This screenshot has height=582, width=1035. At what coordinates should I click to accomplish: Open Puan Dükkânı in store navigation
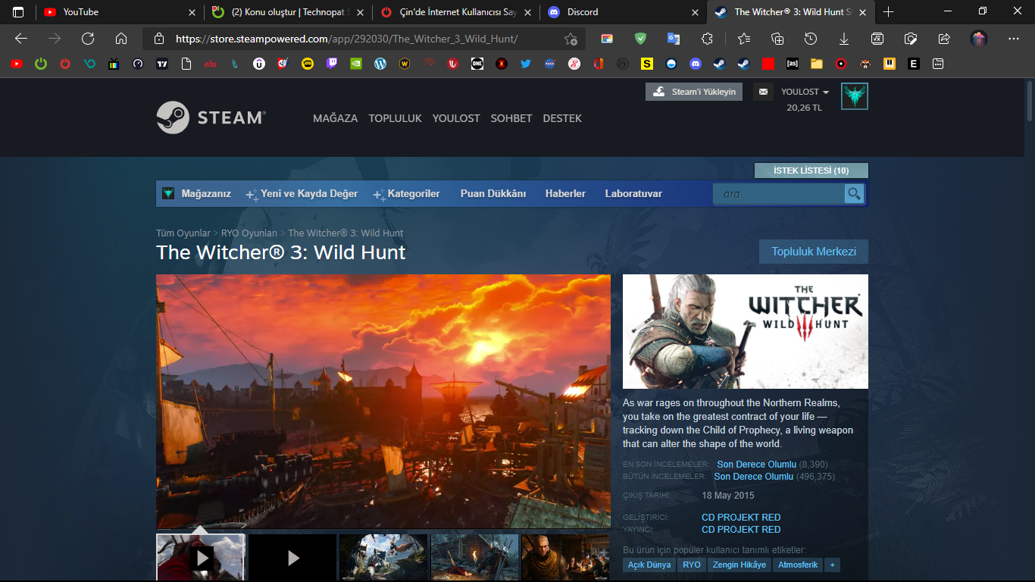(493, 194)
